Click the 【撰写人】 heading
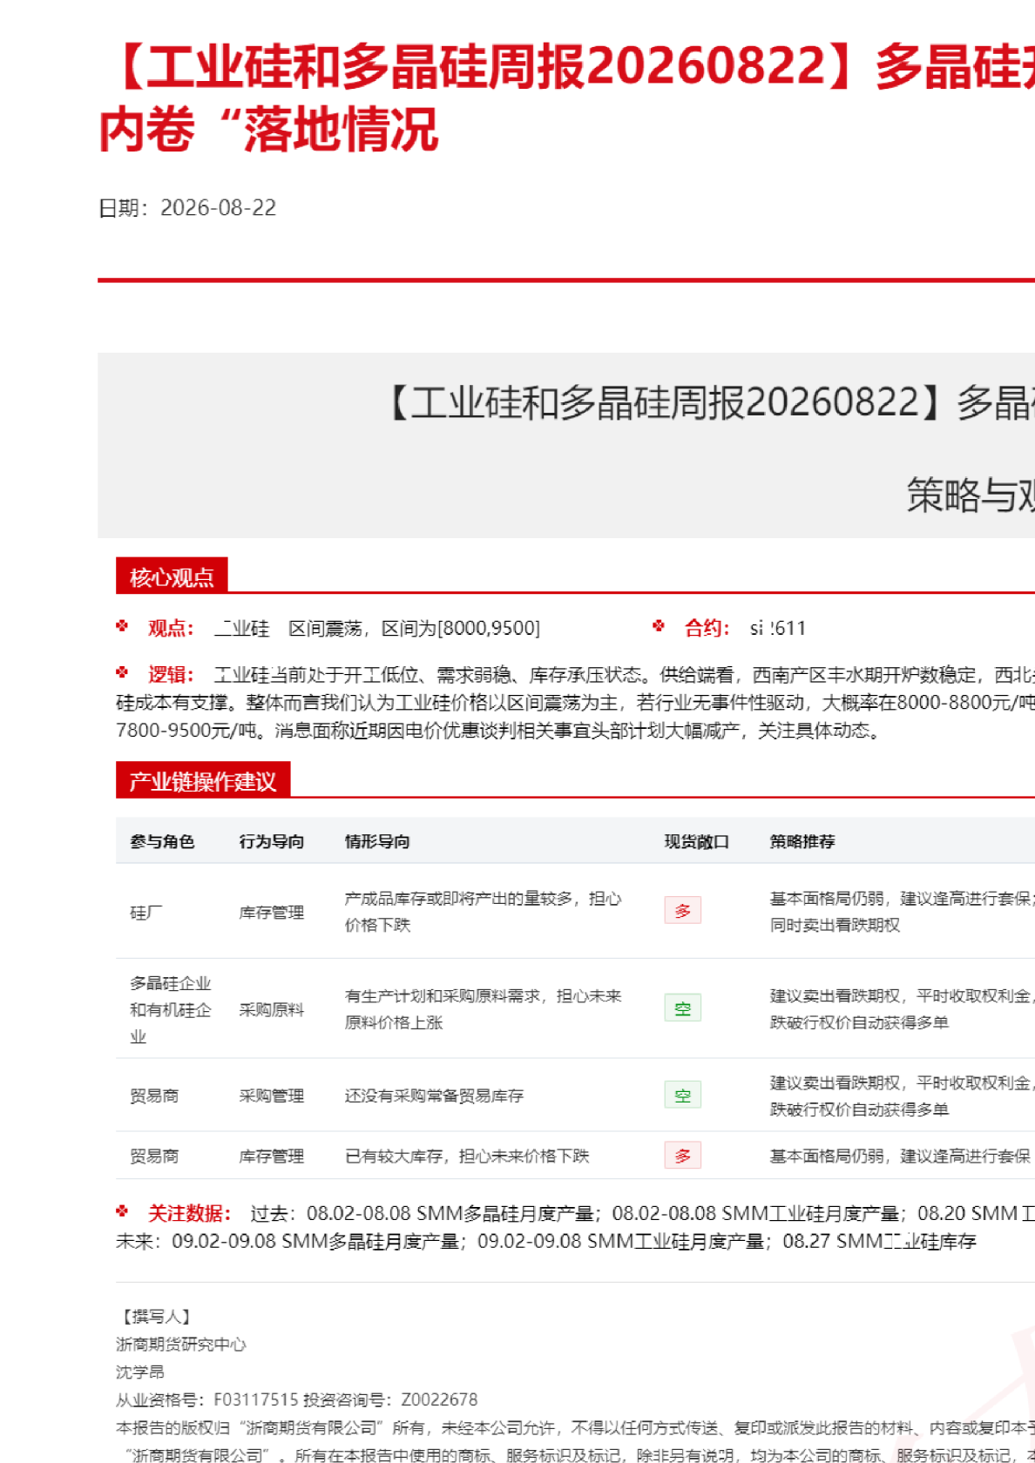 tap(156, 1317)
